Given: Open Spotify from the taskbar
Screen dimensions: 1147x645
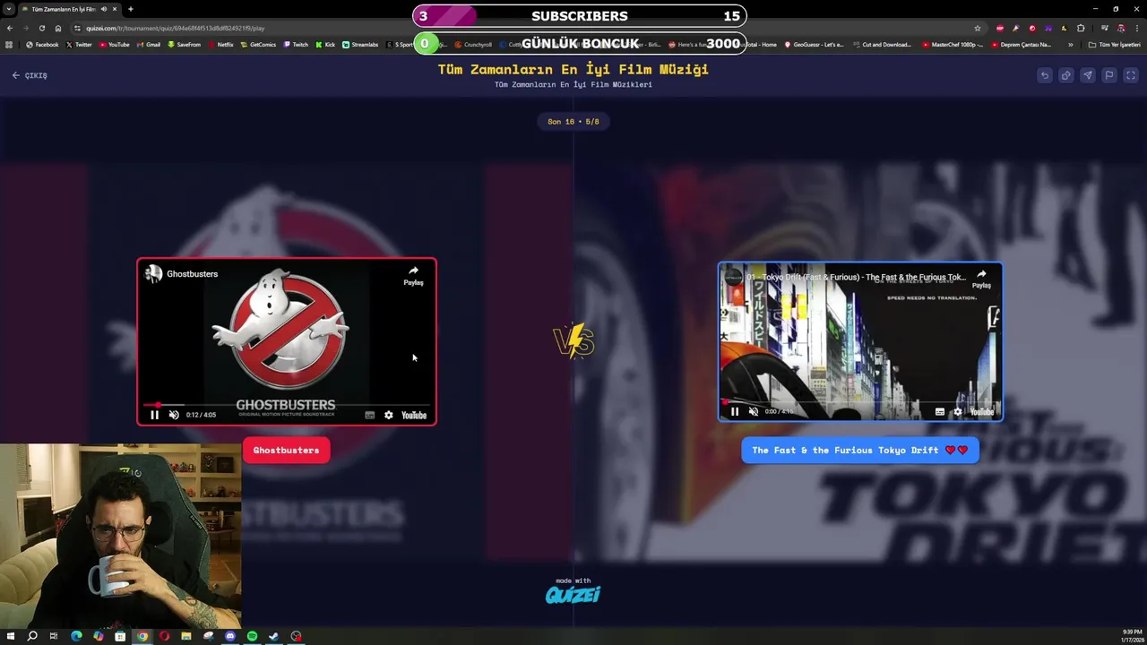Looking at the screenshot, I should click(x=252, y=636).
